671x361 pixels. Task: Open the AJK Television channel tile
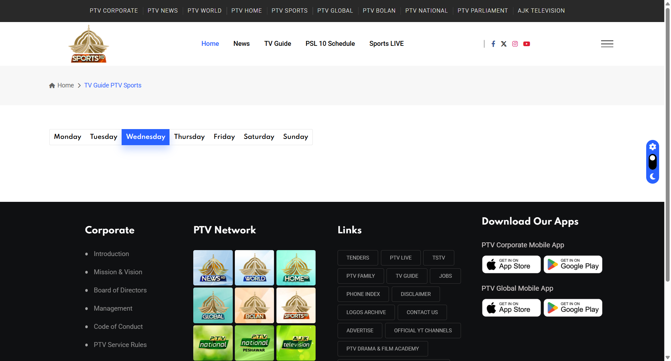(296, 343)
